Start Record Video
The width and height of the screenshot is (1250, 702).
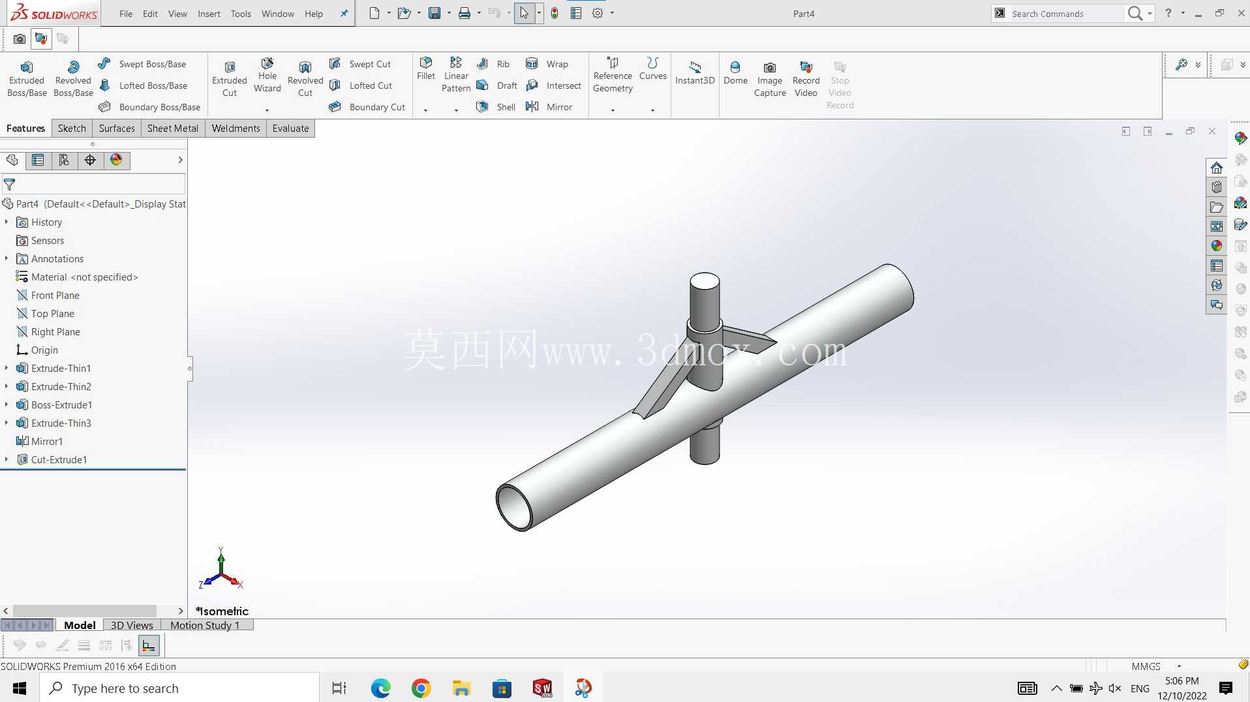click(x=806, y=79)
